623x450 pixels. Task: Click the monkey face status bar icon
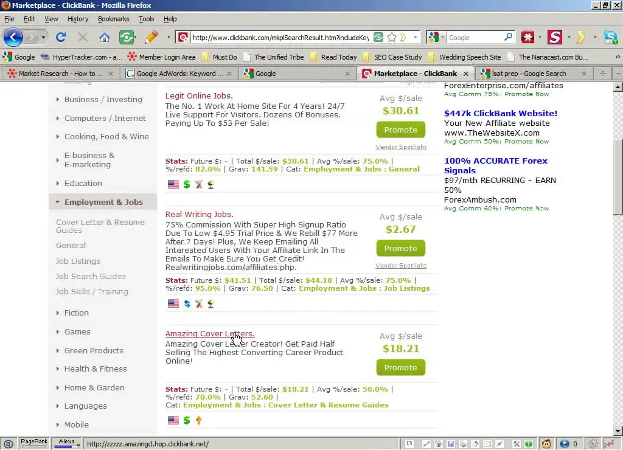click(x=547, y=444)
